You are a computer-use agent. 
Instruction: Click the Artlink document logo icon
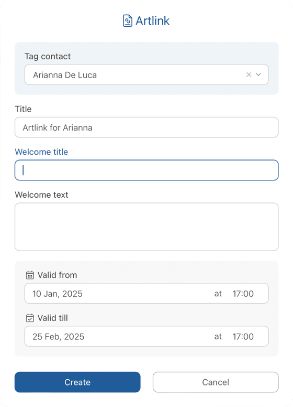pyautogui.click(x=127, y=21)
